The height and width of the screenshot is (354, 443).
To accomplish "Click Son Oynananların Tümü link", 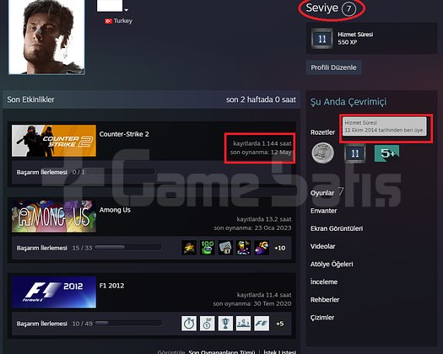I will pos(221,351).
